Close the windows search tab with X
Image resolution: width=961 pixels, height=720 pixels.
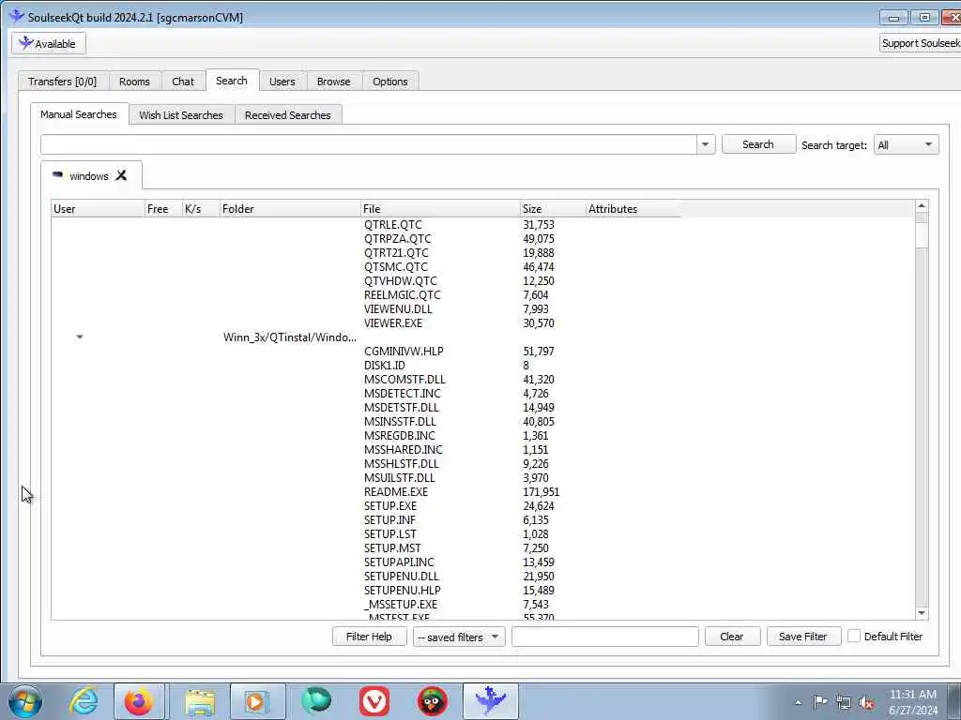tap(121, 175)
